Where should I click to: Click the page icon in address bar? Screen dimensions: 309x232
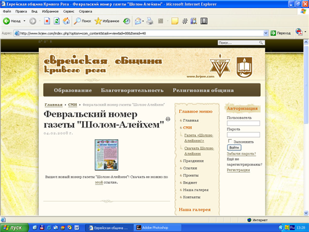(17, 33)
